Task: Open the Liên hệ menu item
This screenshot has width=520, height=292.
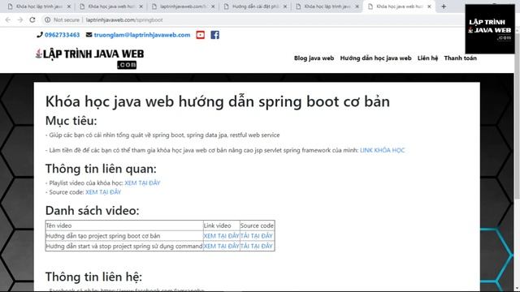Action: tap(427, 58)
